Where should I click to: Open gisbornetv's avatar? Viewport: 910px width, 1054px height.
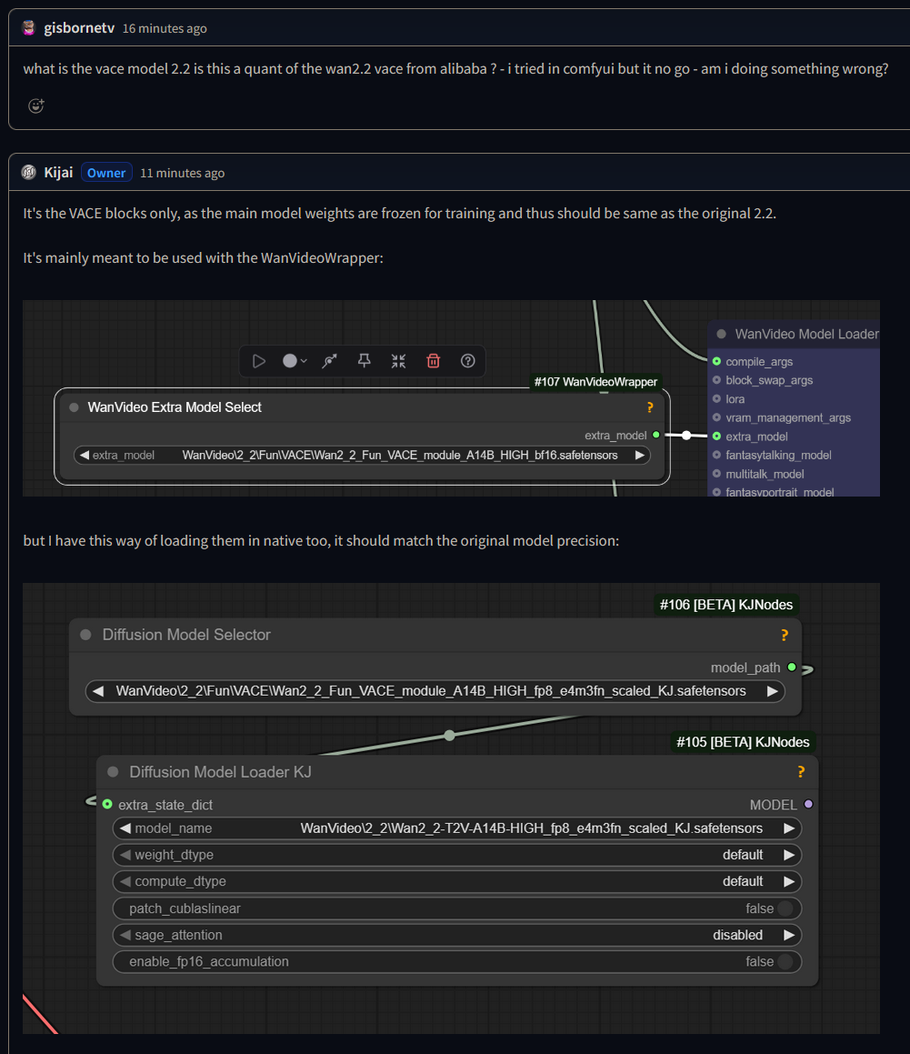[28, 27]
